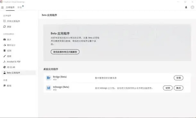The height and width of the screenshot is (118, 196).
Task: Select the 图形设计 category icon
Action: [x=4, y=45]
